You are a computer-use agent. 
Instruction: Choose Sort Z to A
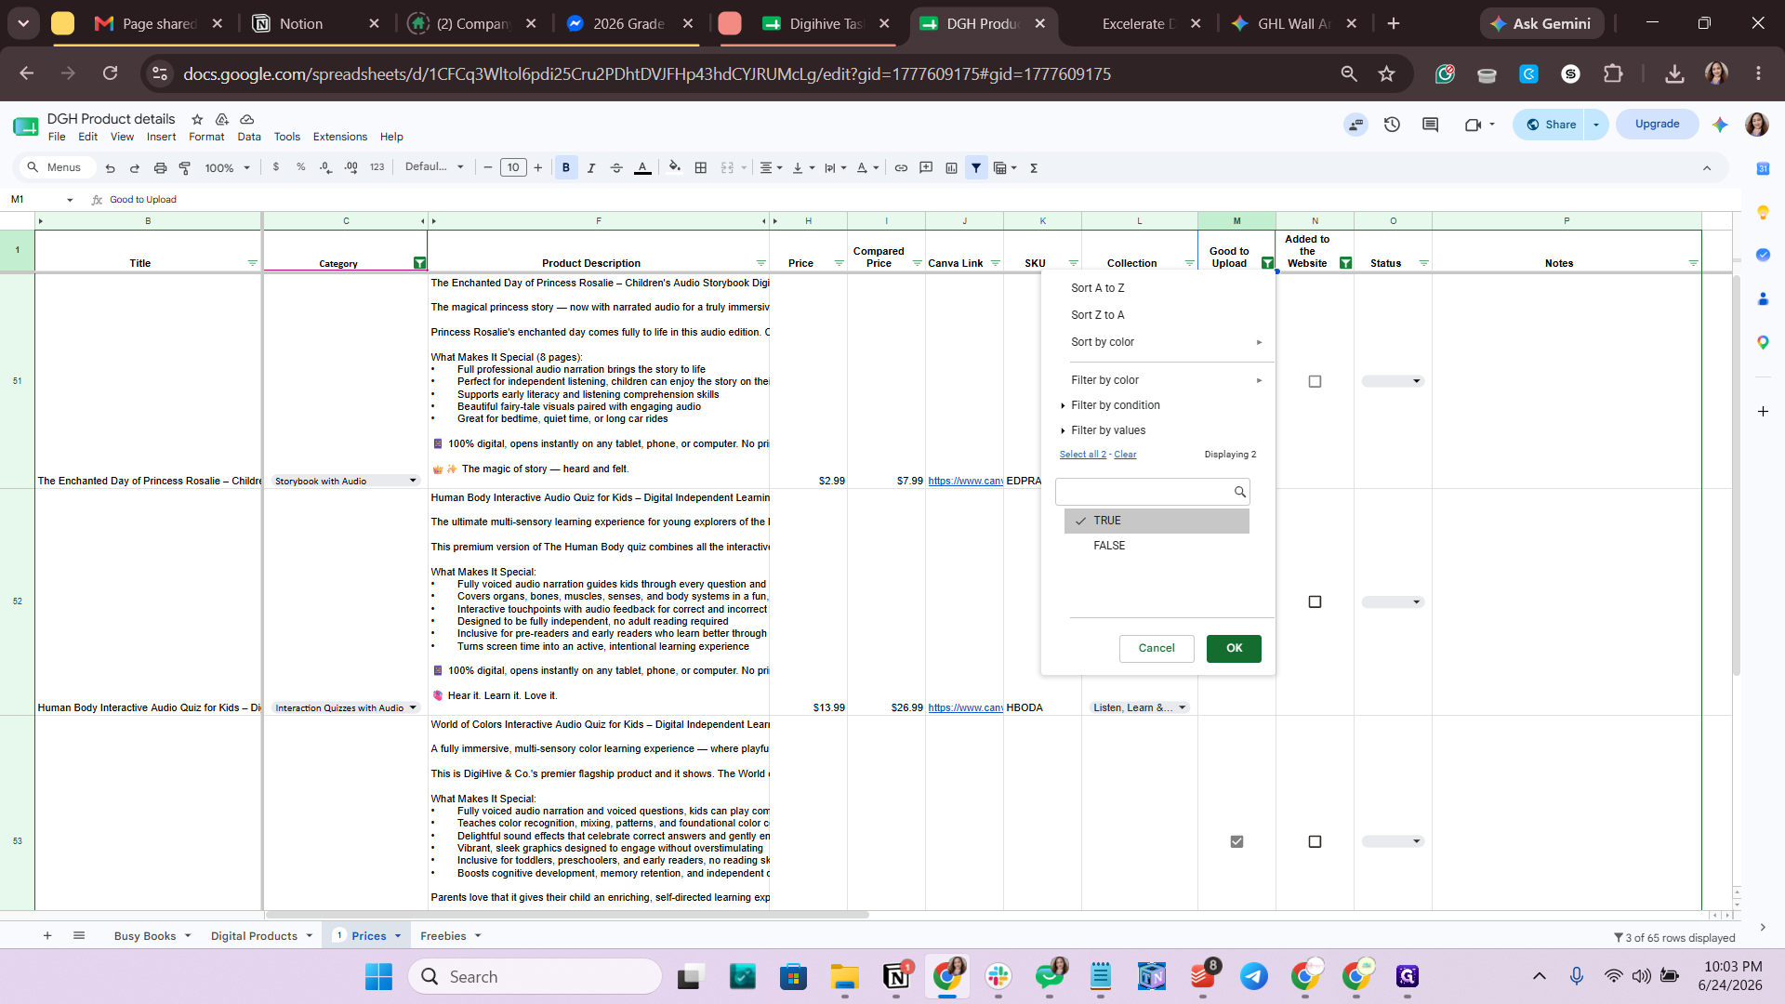1098,315
